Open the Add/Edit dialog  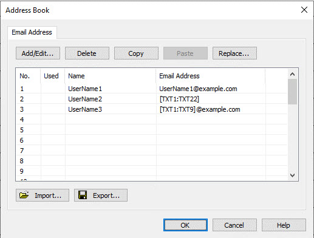click(x=38, y=53)
